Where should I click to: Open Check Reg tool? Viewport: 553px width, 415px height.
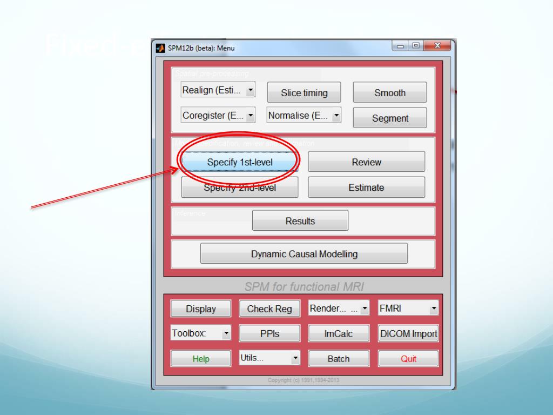269,309
